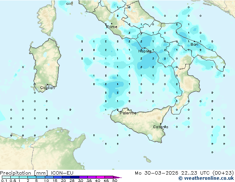235x182 pixels.
Task: Click the legend label 50
Action: coord(115,181)
